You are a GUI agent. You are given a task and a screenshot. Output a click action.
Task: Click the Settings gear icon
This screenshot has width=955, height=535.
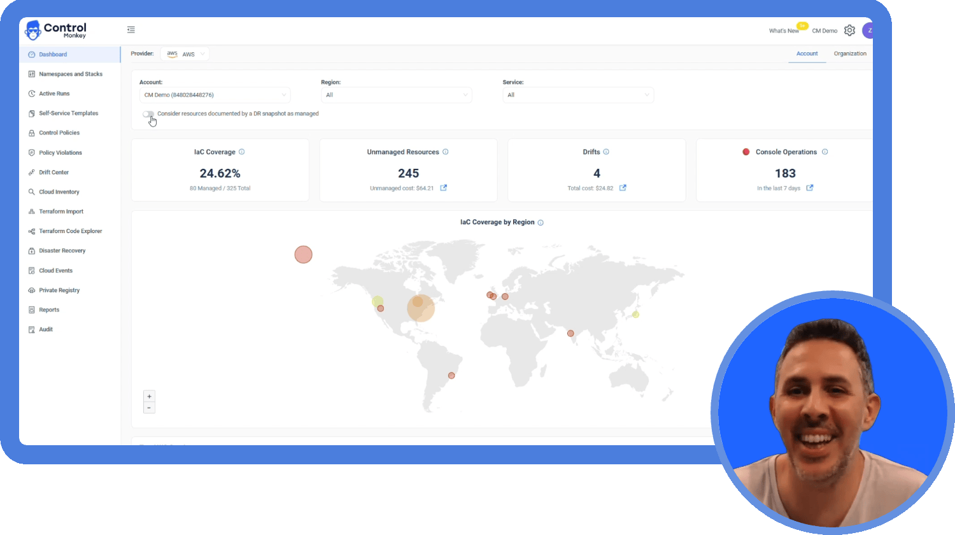(849, 31)
